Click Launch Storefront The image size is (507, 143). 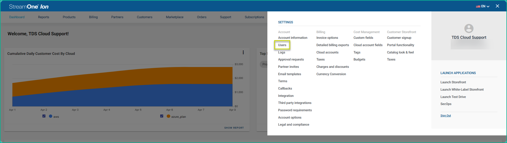click(453, 82)
